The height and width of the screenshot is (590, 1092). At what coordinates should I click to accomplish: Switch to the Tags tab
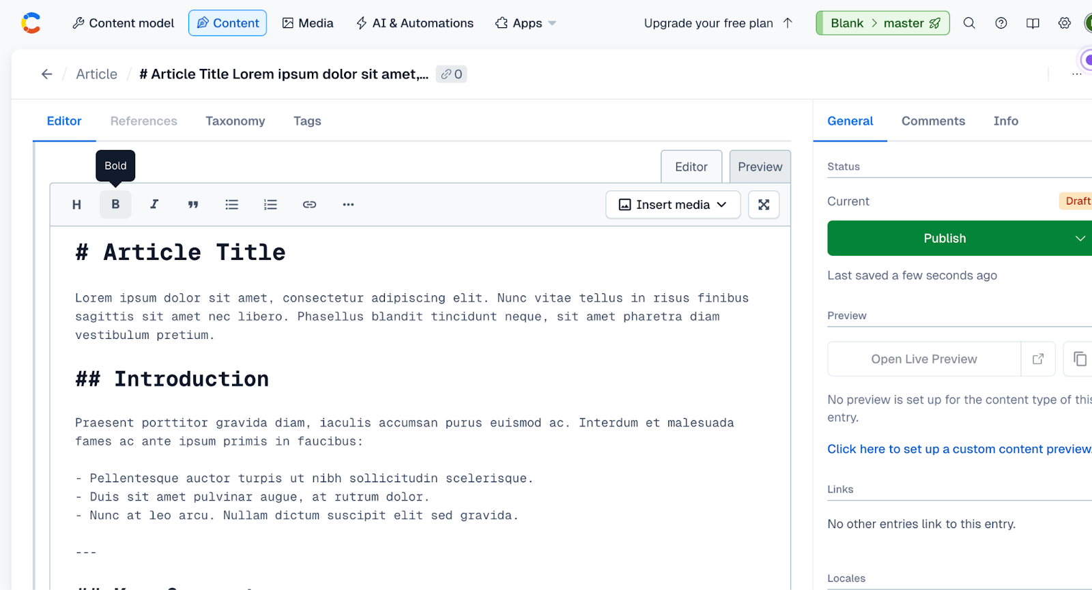pyautogui.click(x=307, y=121)
